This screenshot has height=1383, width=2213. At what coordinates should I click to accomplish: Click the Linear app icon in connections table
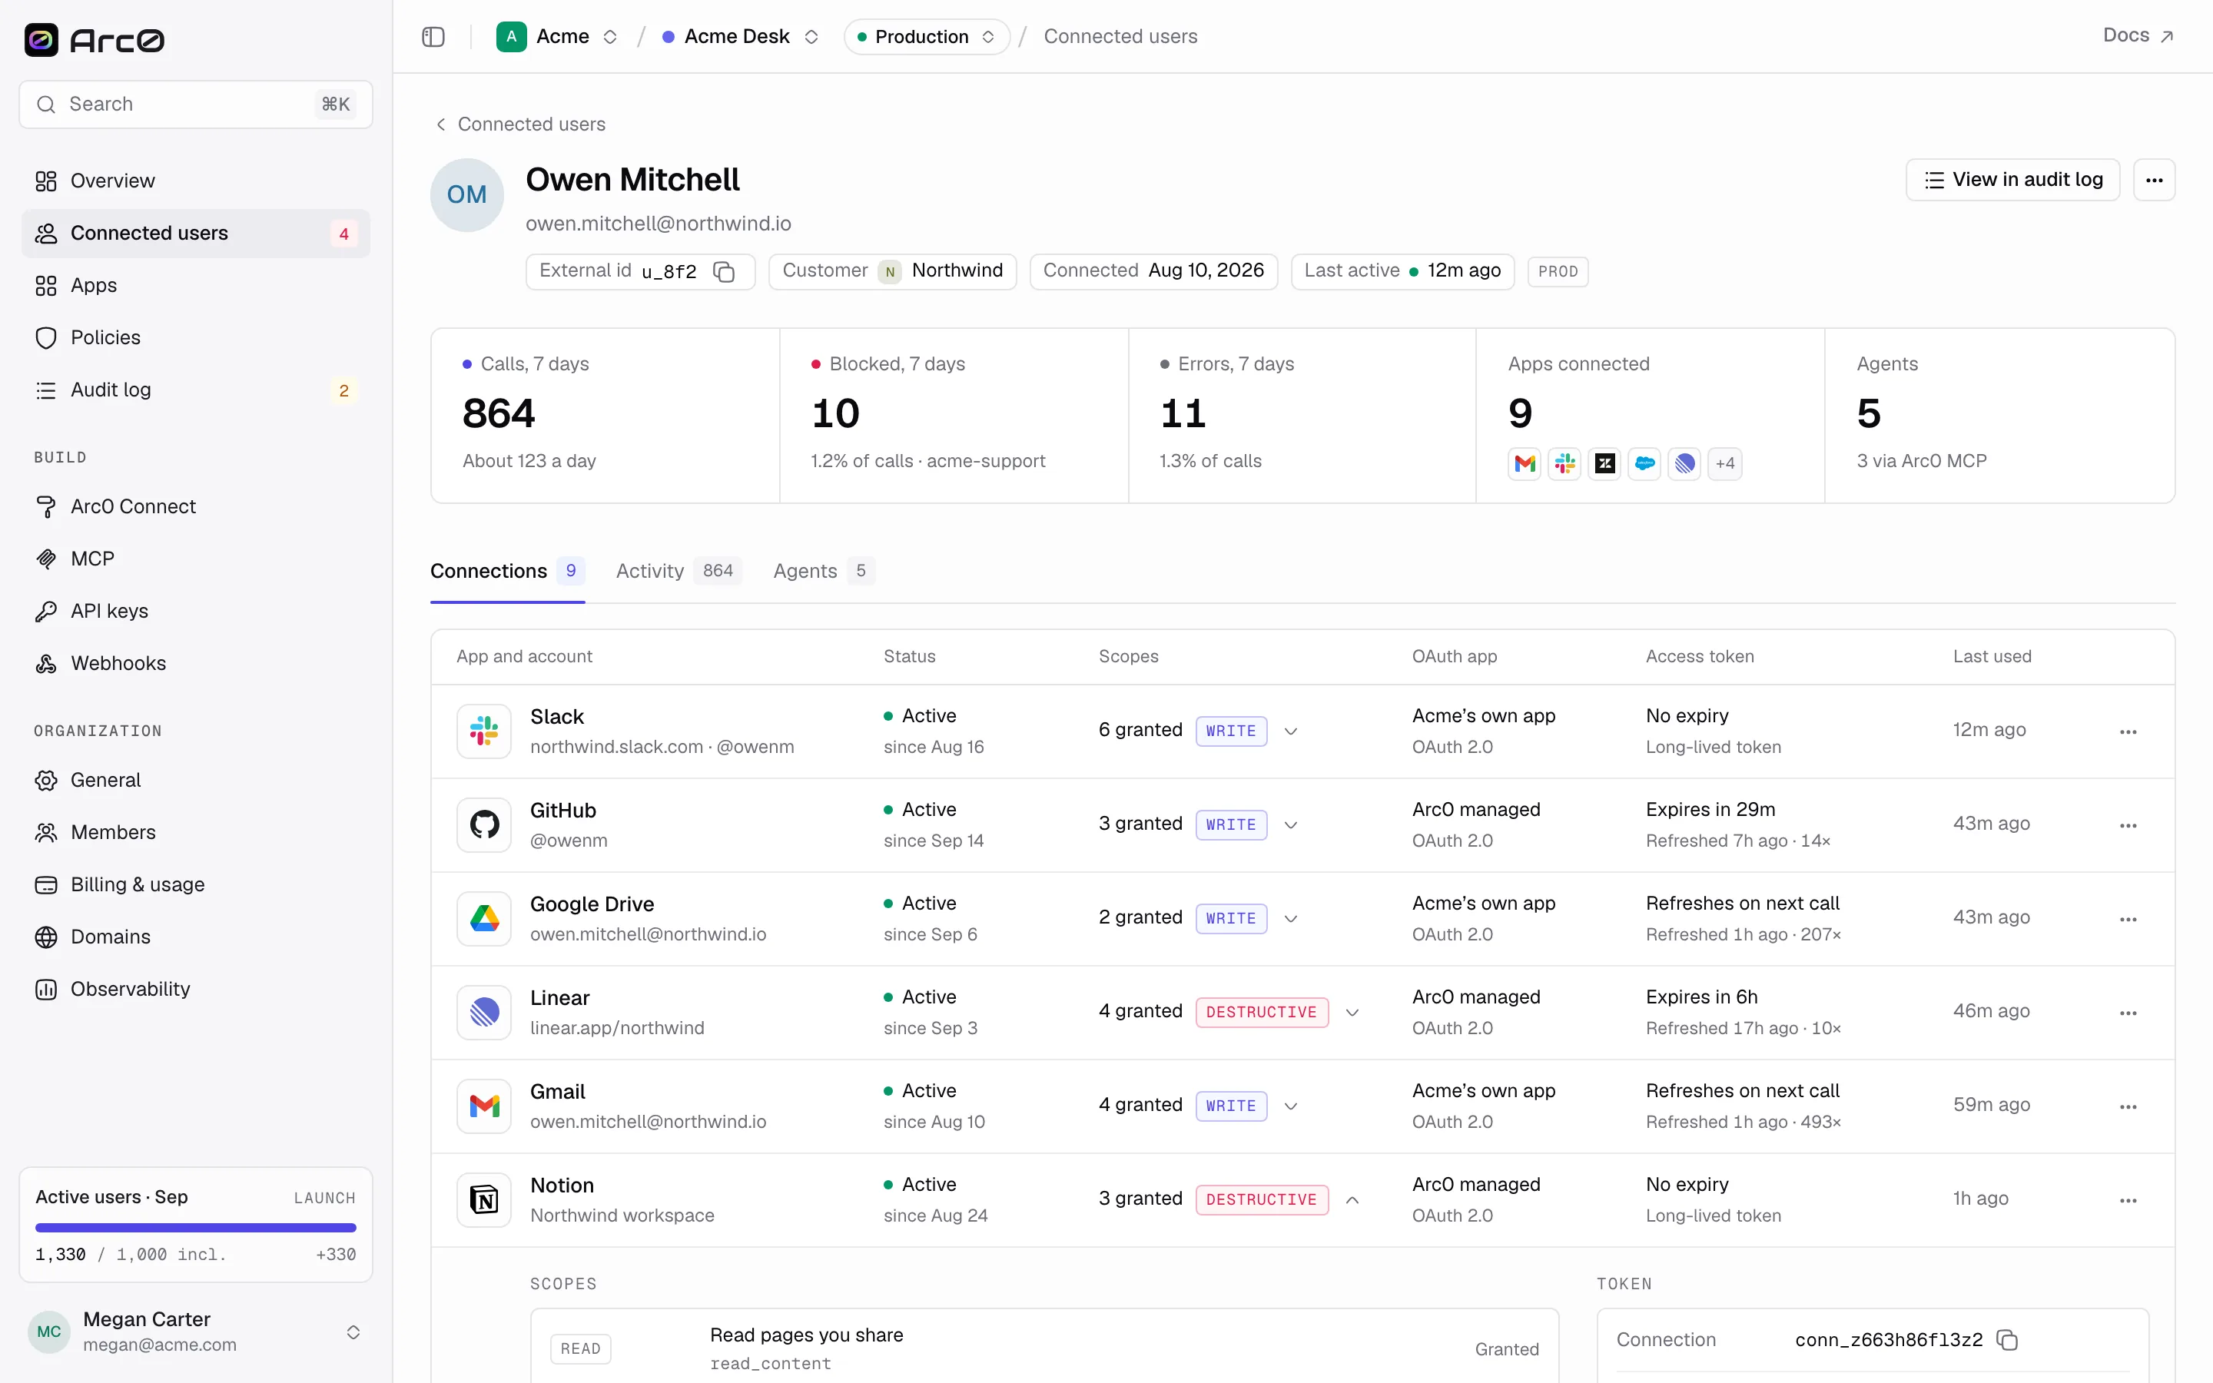point(484,1013)
